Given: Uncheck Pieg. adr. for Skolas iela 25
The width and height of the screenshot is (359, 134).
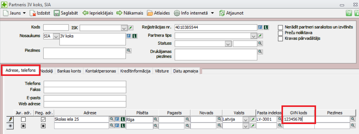Looking at the screenshot, I should click(43, 120).
